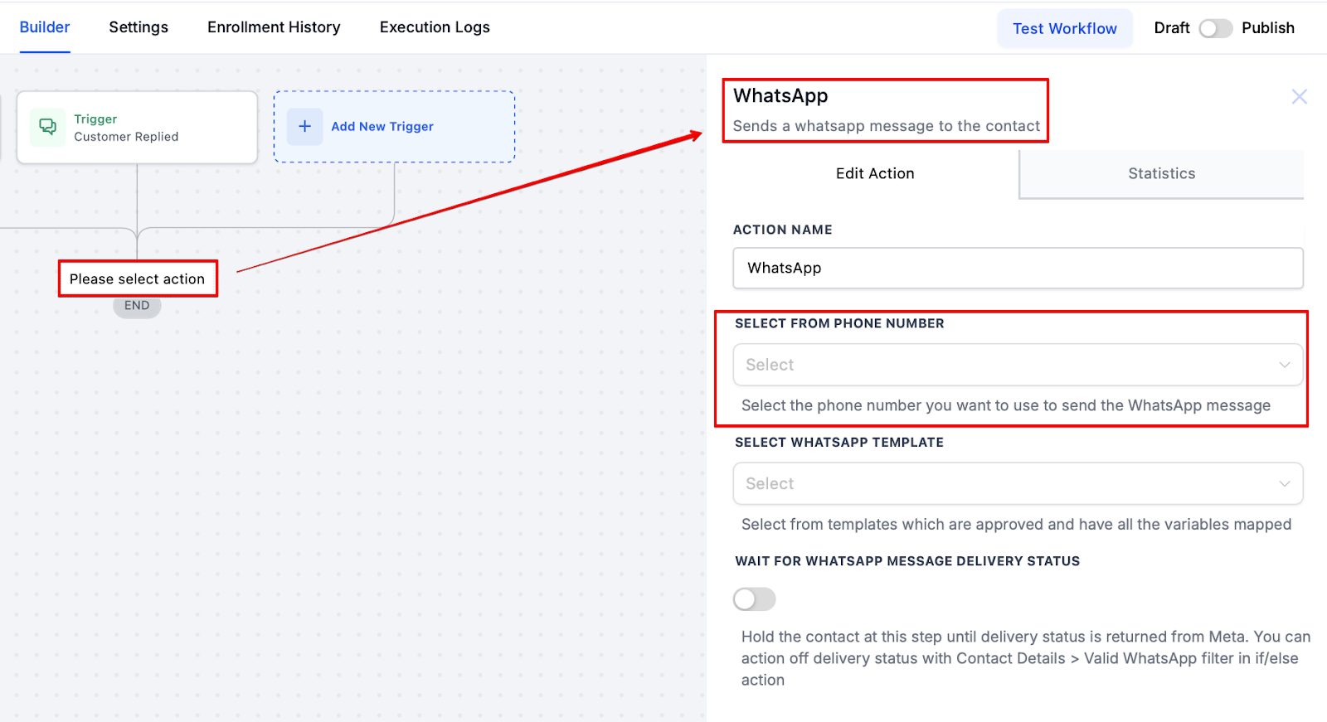Viewport: 1327px width, 722px height.
Task: Click the Publish label
Action: coord(1267,28)
